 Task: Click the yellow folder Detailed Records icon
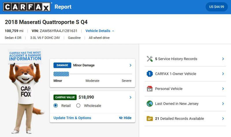(150, 119)
